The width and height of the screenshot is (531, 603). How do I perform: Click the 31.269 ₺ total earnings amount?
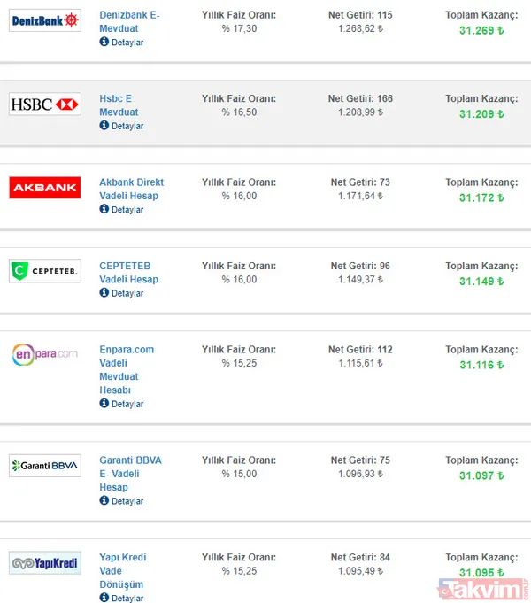[x=481, y=29]
